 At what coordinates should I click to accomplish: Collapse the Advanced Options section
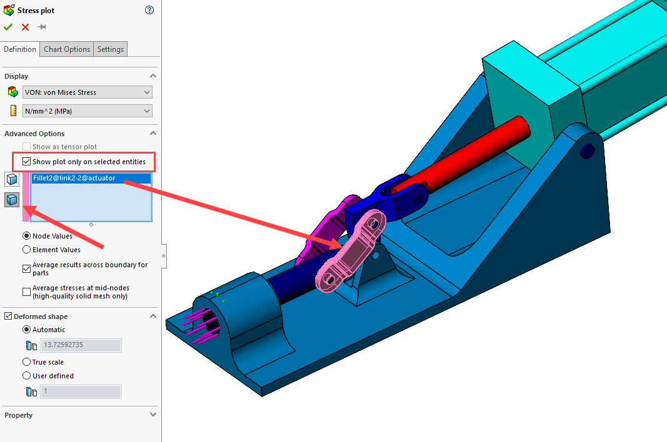[153, 133]
